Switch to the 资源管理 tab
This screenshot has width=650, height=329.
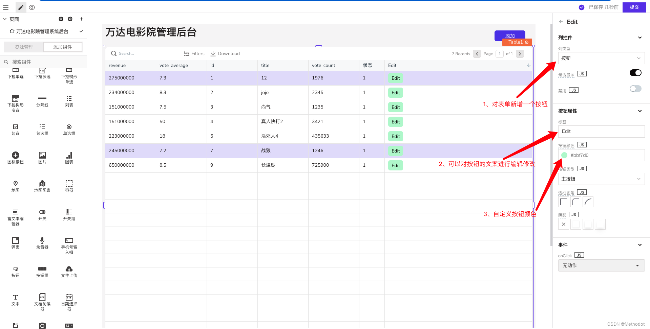click(24, 47)
